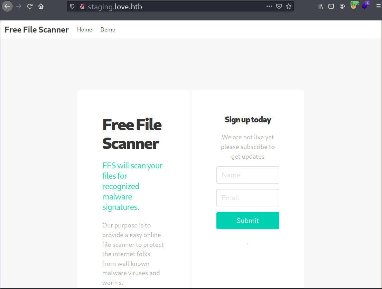Open the Burp proxy extension icon
The width and height of the screenshot is (382, 289).
[354, 6]
